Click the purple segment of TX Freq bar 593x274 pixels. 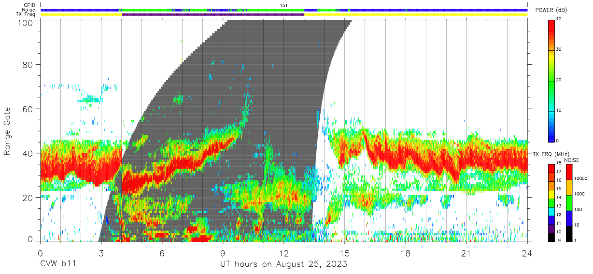click(213, 14)
